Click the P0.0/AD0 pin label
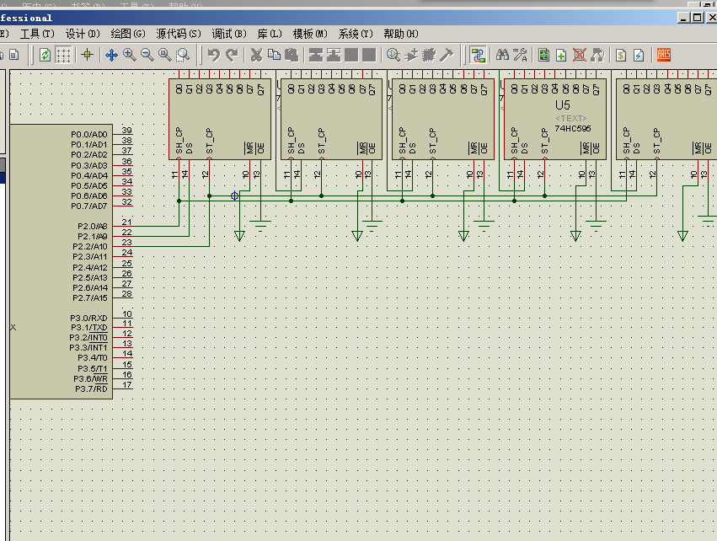The width and height of the screenshot is (717, 541). click(x=89, y=135)
